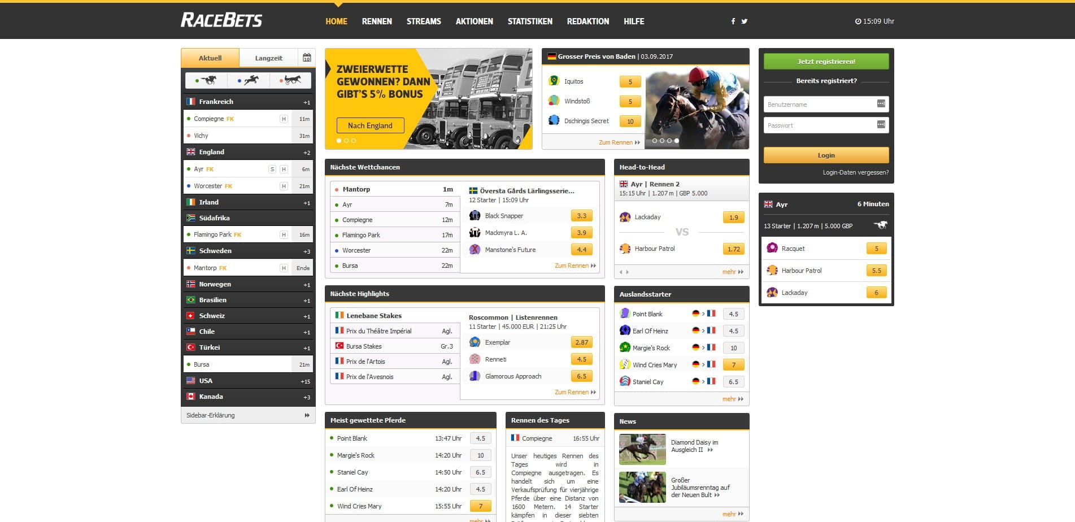
Task: Expand the Frankreich country section
Action: (x=248, y=102)
